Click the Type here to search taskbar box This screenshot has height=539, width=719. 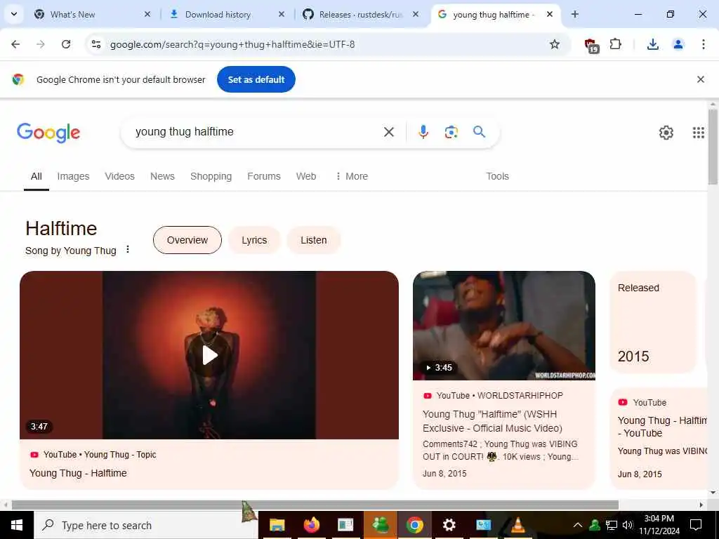pos(146,525)
